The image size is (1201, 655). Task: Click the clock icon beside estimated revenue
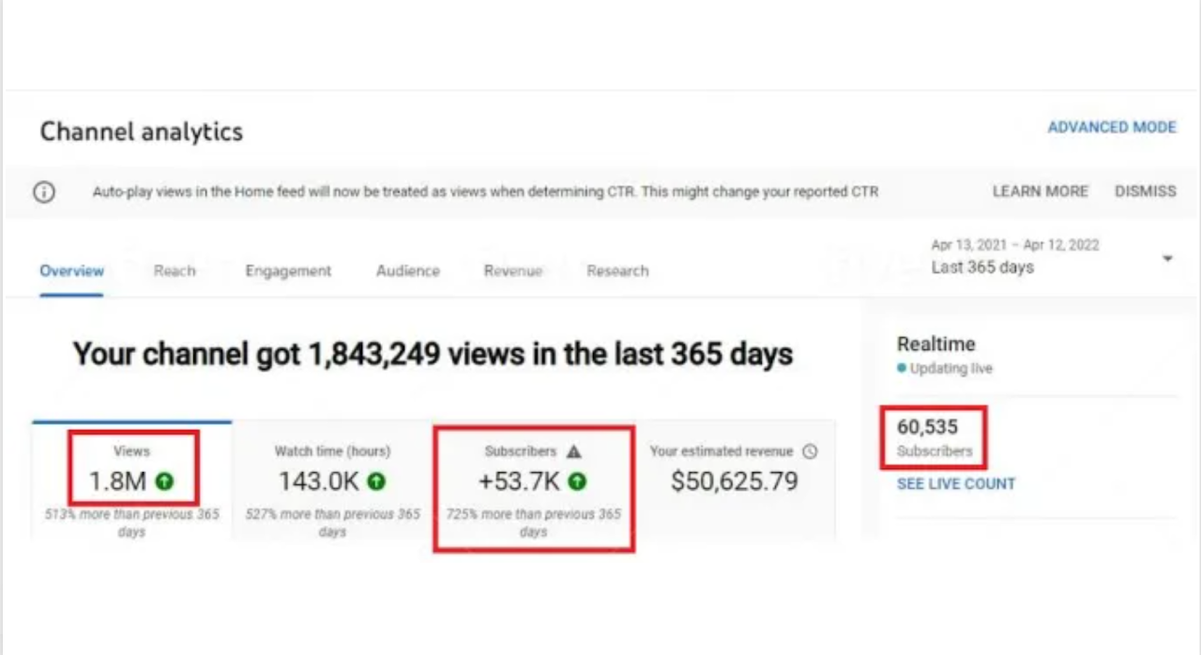point(810,451)
